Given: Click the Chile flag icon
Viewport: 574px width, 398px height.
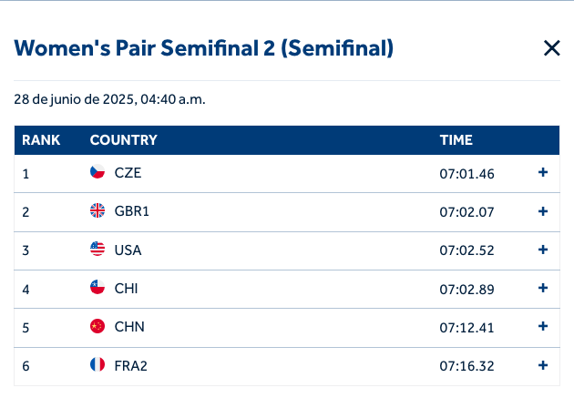Looking at the screenshot, I should pyautogui.click(x=97, y=288).
